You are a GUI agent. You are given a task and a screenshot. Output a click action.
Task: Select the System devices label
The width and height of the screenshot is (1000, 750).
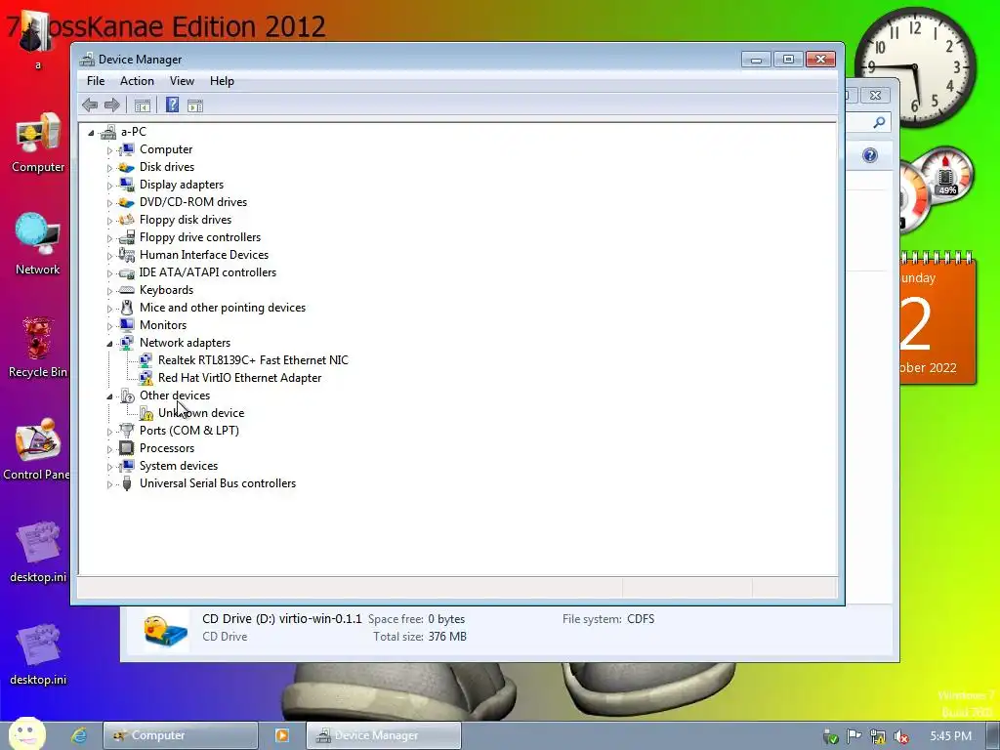click(x=179, y=466)
